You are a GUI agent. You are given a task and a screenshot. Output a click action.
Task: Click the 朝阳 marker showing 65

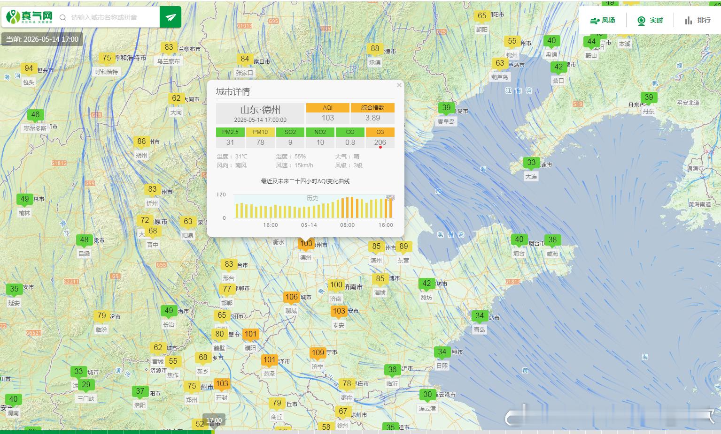482,16
